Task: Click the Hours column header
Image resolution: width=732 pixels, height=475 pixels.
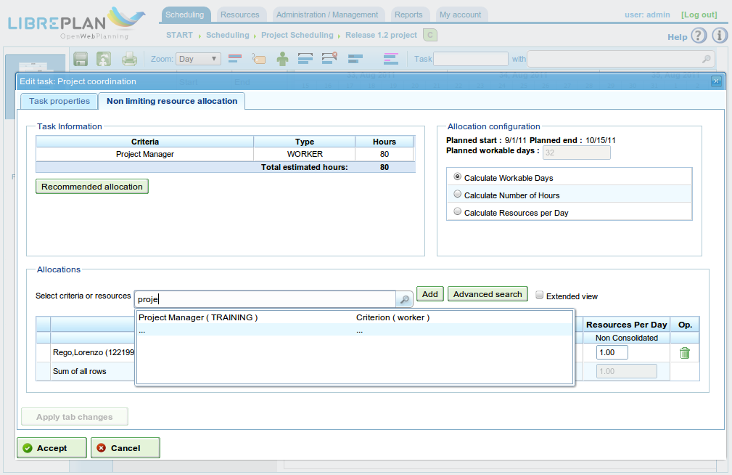Action: pos(384,142)
